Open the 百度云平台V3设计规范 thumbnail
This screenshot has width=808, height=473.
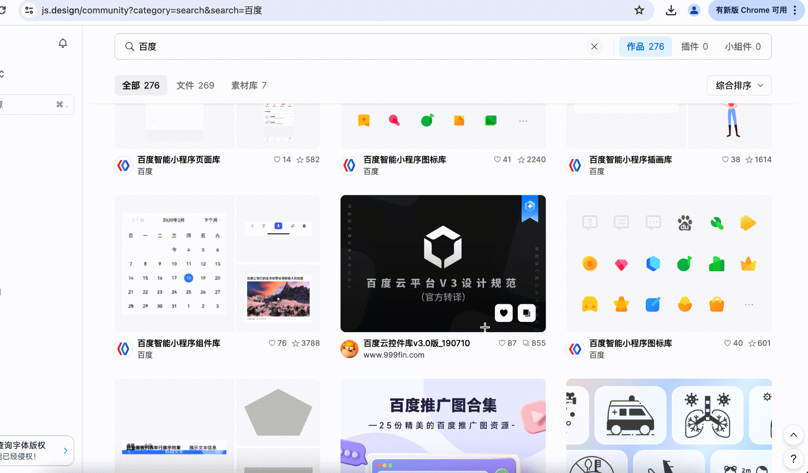pyautogui.click(x=443, y=264)
